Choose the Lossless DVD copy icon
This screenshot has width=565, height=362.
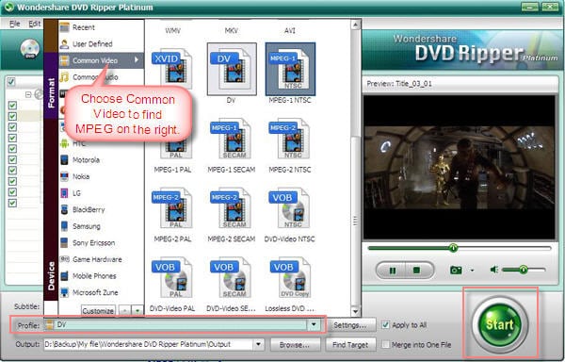click(x=290, y=278)
